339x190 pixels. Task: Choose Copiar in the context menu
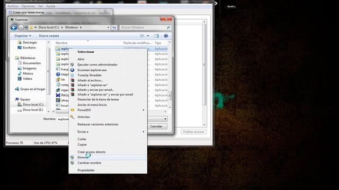click(x=82, y=145)
